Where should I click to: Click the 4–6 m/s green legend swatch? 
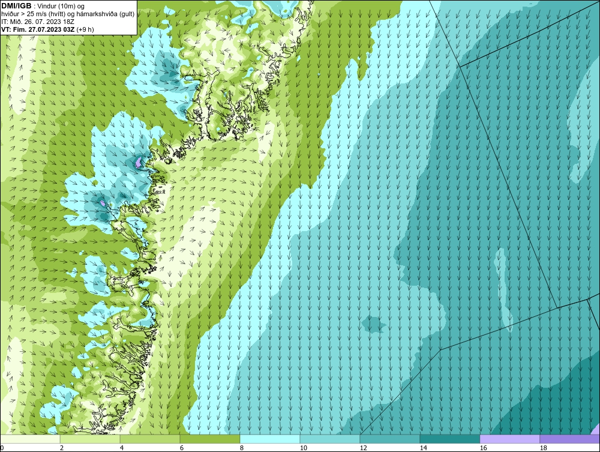tap(150, 439)
